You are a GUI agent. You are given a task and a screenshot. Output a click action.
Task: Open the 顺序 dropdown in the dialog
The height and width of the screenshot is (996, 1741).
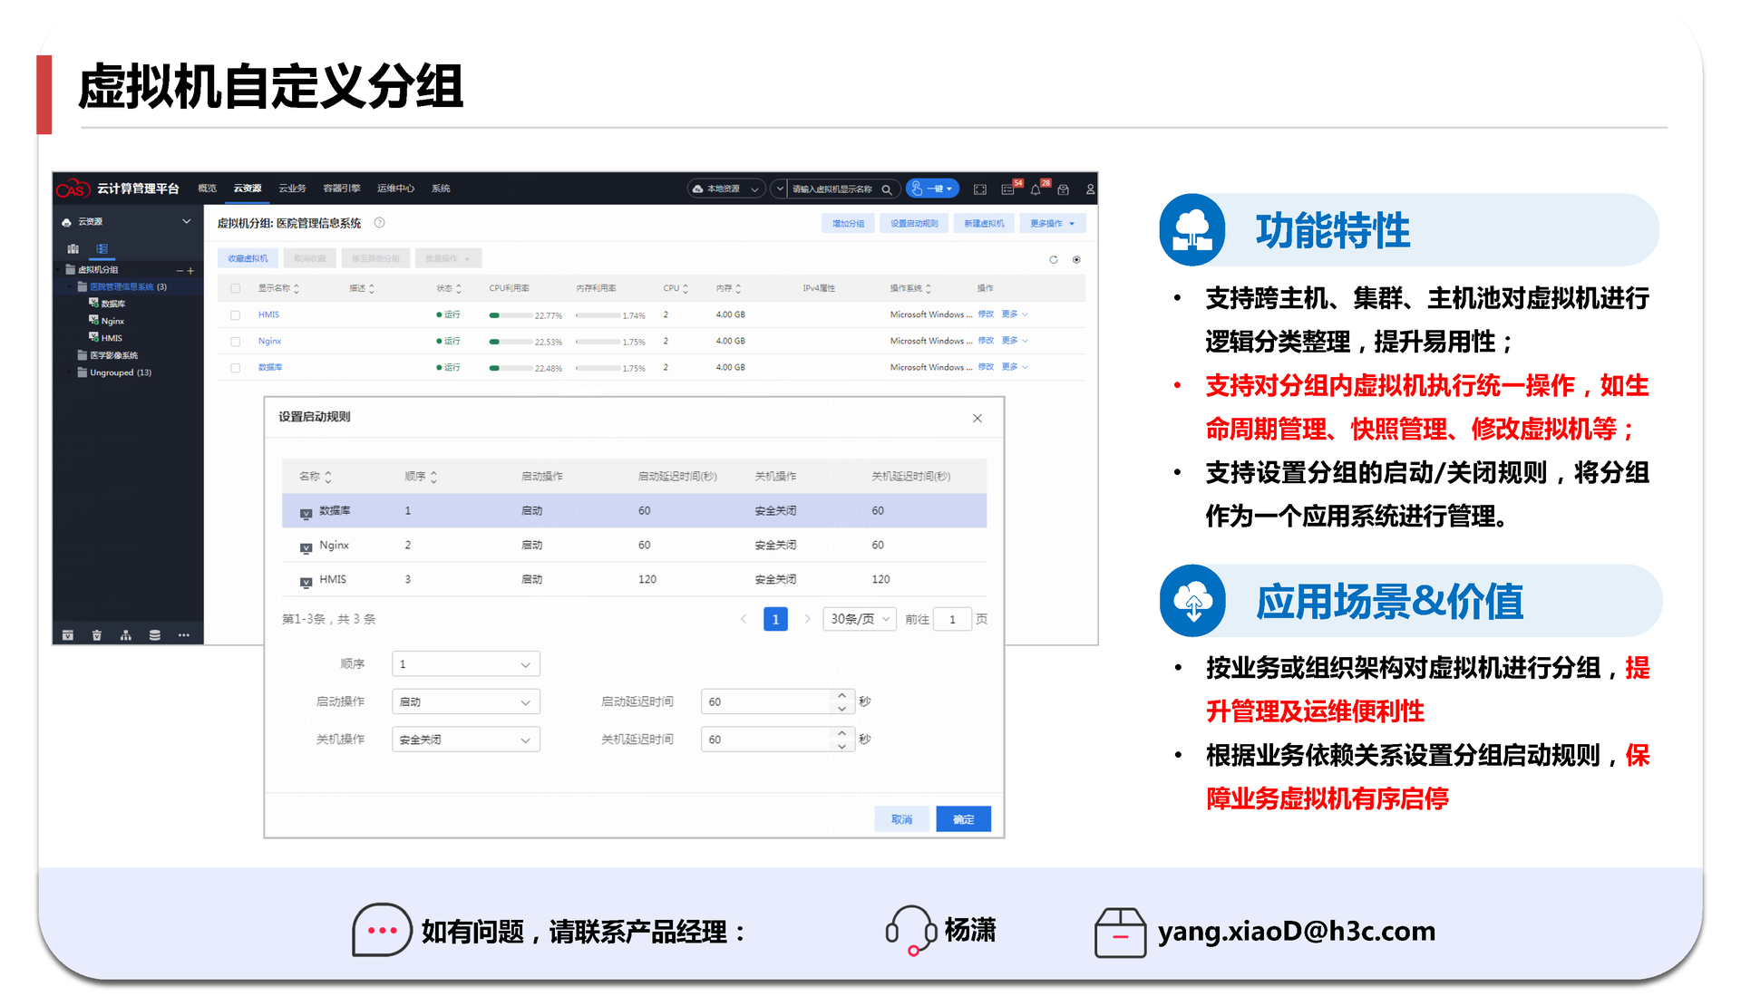point(465,664)
